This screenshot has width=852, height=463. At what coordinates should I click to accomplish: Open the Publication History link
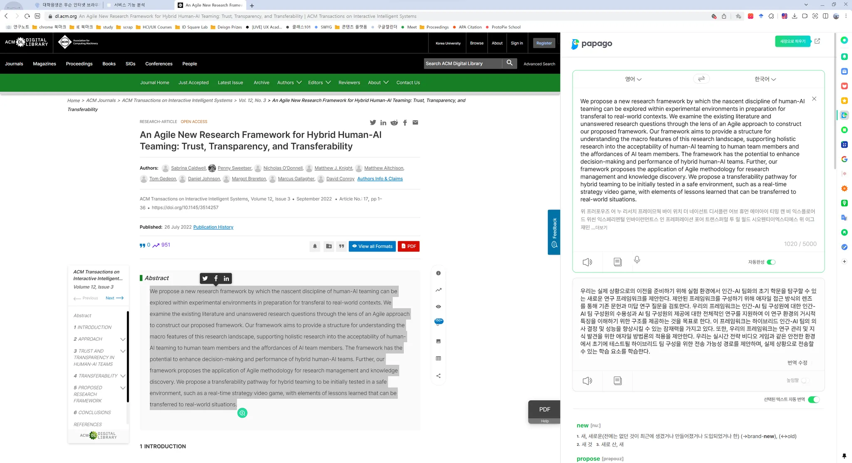[x=213, y=227]
